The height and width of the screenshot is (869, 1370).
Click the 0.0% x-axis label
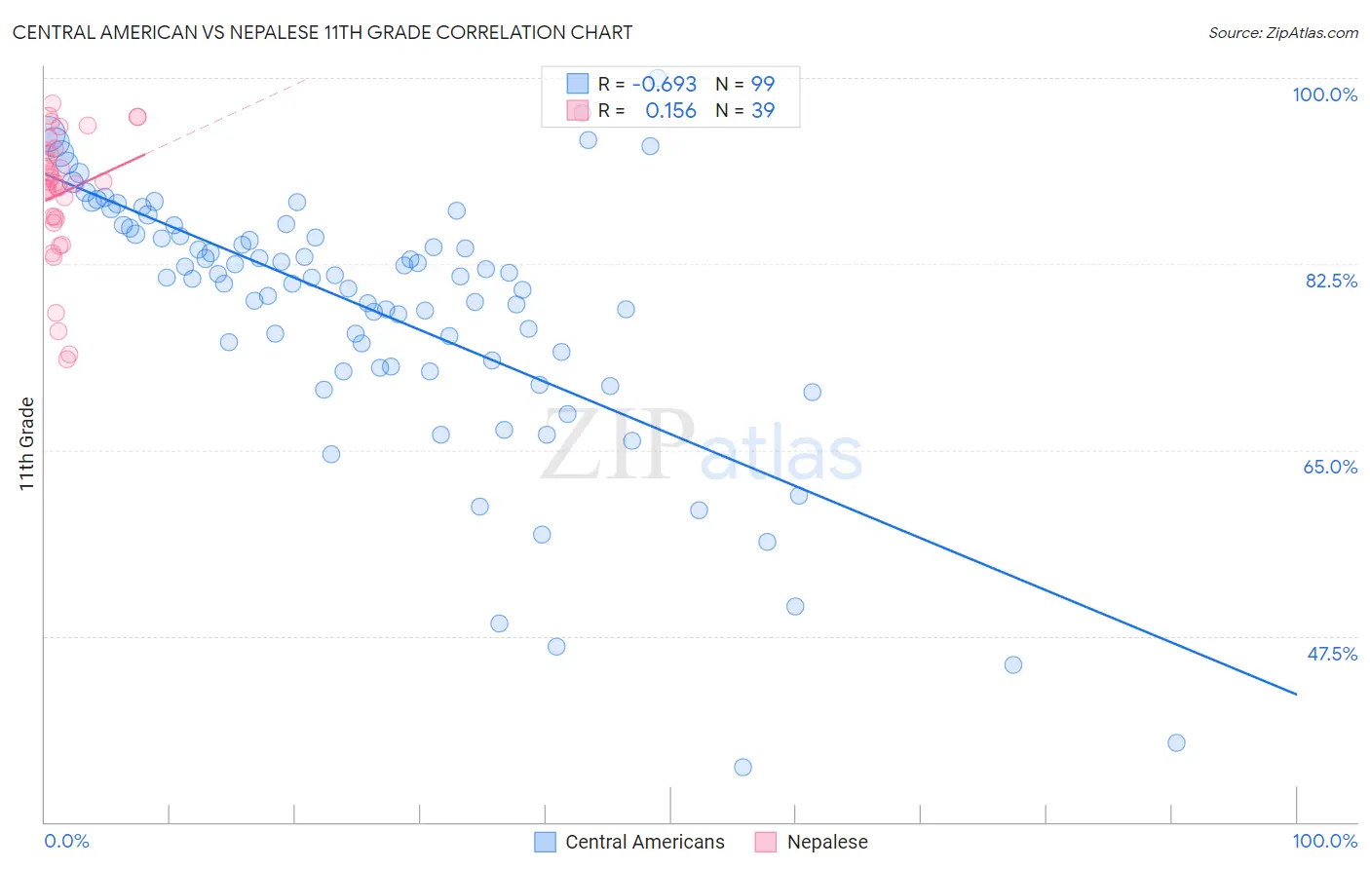tap(66, 841)
